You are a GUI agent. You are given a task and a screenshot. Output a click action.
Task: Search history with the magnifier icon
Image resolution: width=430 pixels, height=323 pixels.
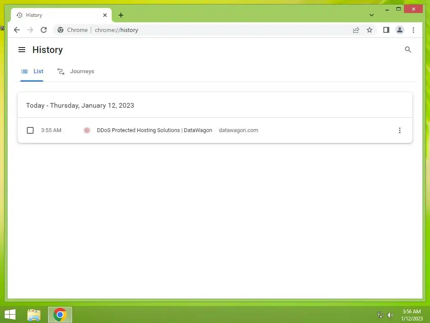tap(408, 50)
